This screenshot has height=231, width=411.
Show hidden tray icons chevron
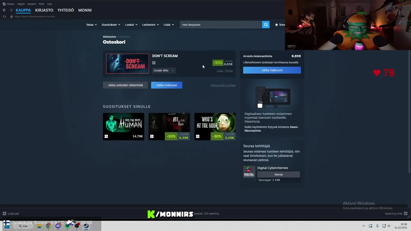363,226
